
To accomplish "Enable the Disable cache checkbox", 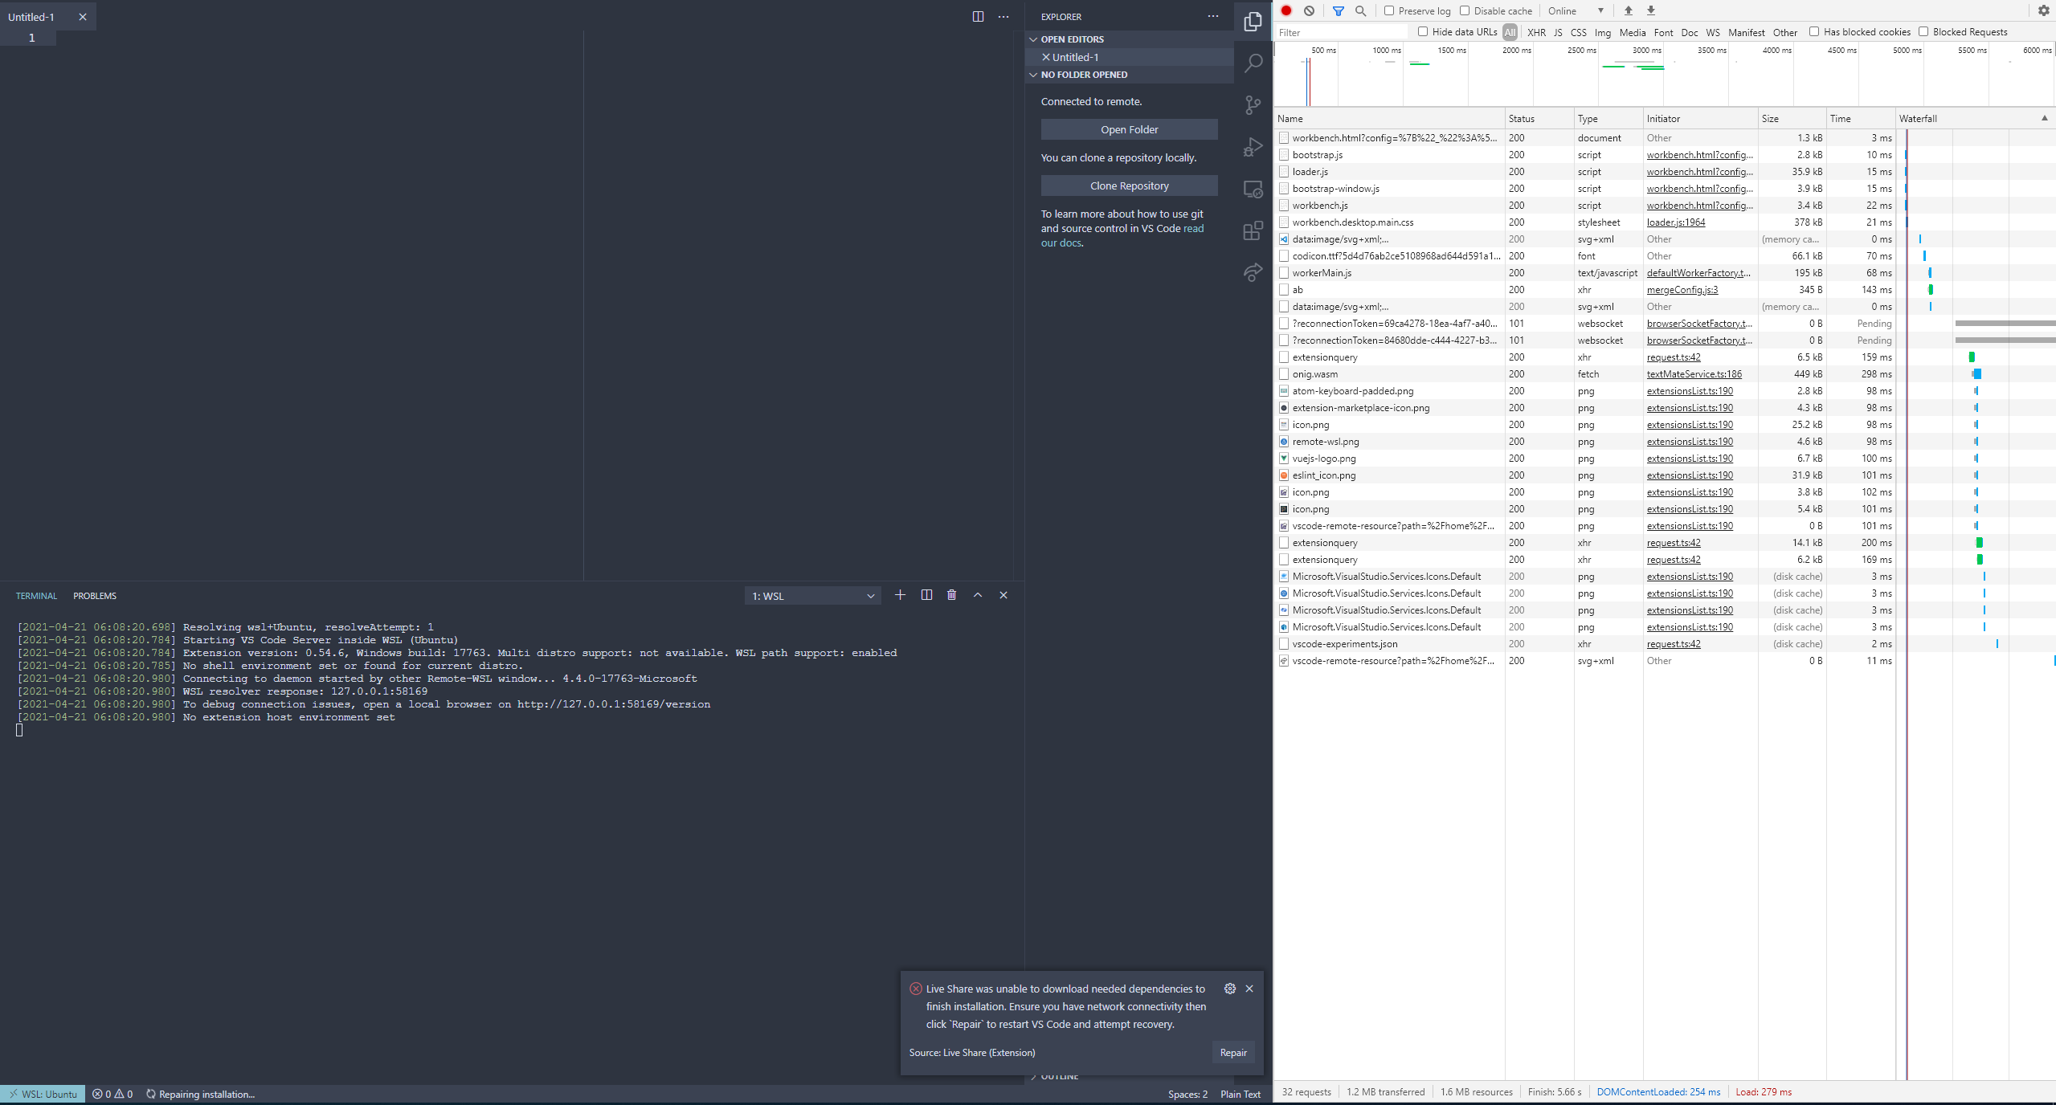I will coord(1465,10).
